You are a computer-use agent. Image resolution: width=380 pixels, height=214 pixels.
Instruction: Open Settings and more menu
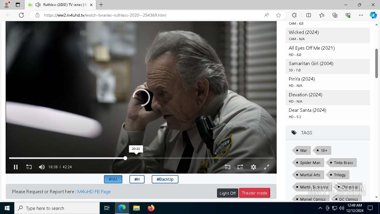click(361, 15)
